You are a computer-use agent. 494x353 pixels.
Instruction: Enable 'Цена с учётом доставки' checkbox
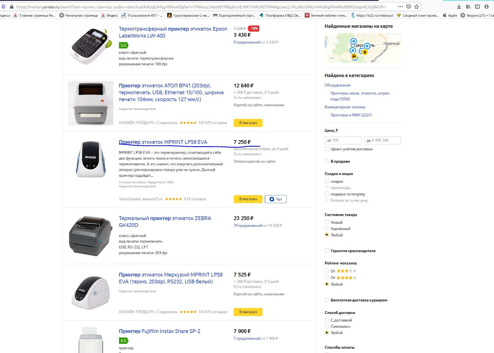coord(327,149)
